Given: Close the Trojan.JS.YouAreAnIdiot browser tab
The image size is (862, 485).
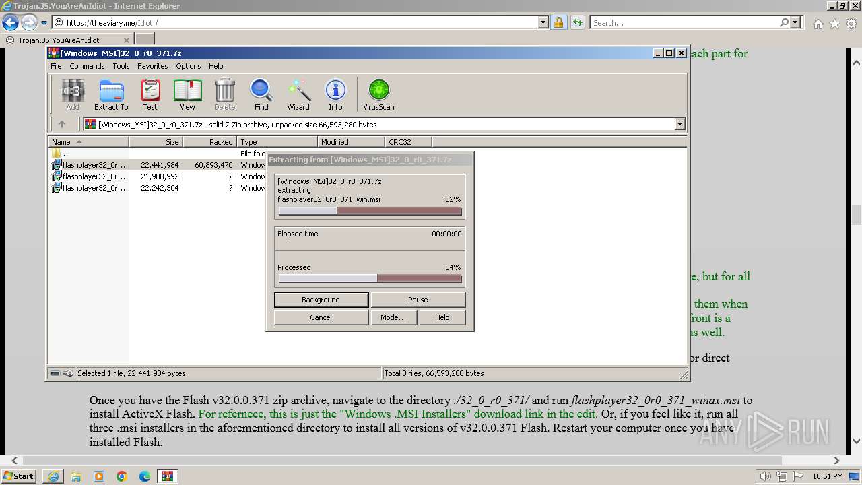Looking at the screenshot, I should 127,40.
